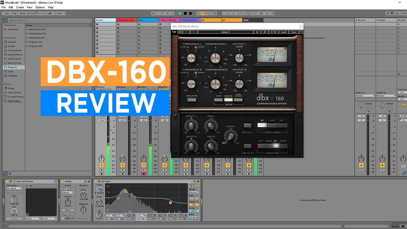Open the Help menu

click(51, 7)
